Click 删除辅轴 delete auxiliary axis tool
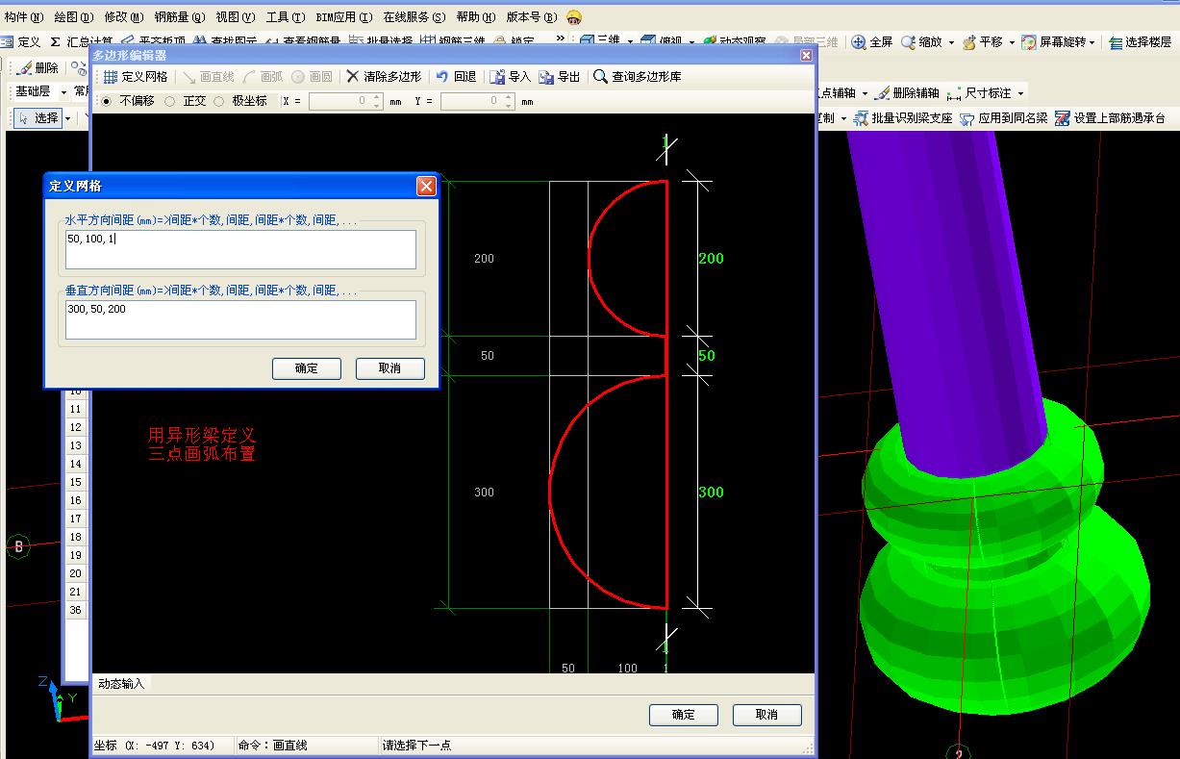The width and height of the screenshot is (1180, 759). point(906,93)
